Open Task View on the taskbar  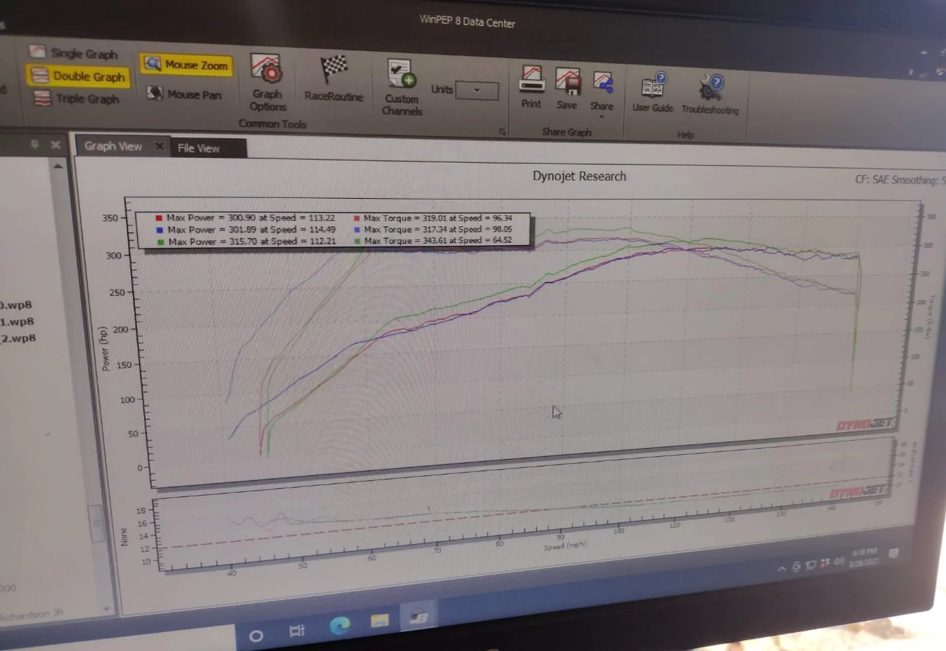point(296,631)
